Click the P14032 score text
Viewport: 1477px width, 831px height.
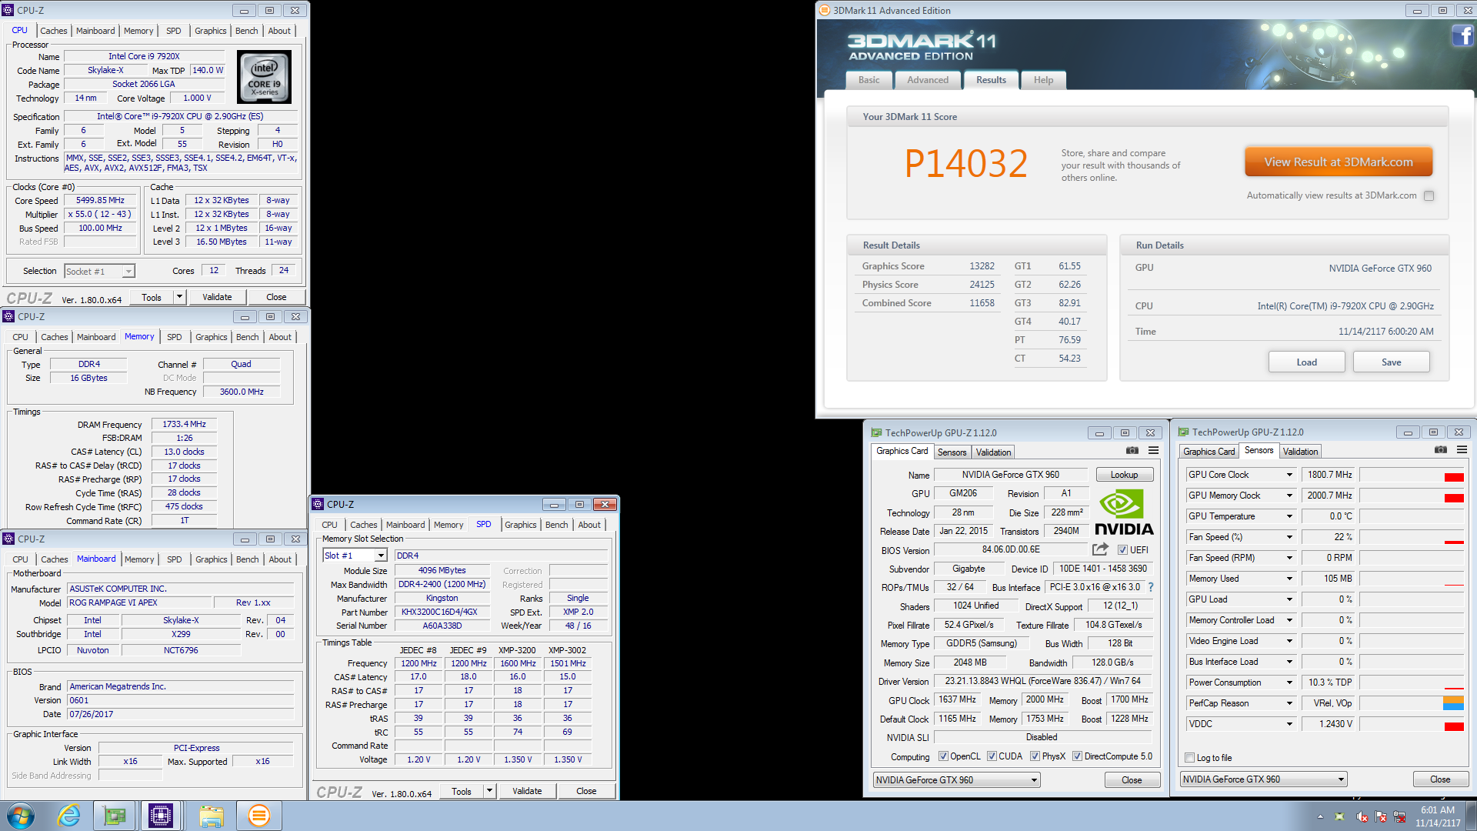[966, 164]
